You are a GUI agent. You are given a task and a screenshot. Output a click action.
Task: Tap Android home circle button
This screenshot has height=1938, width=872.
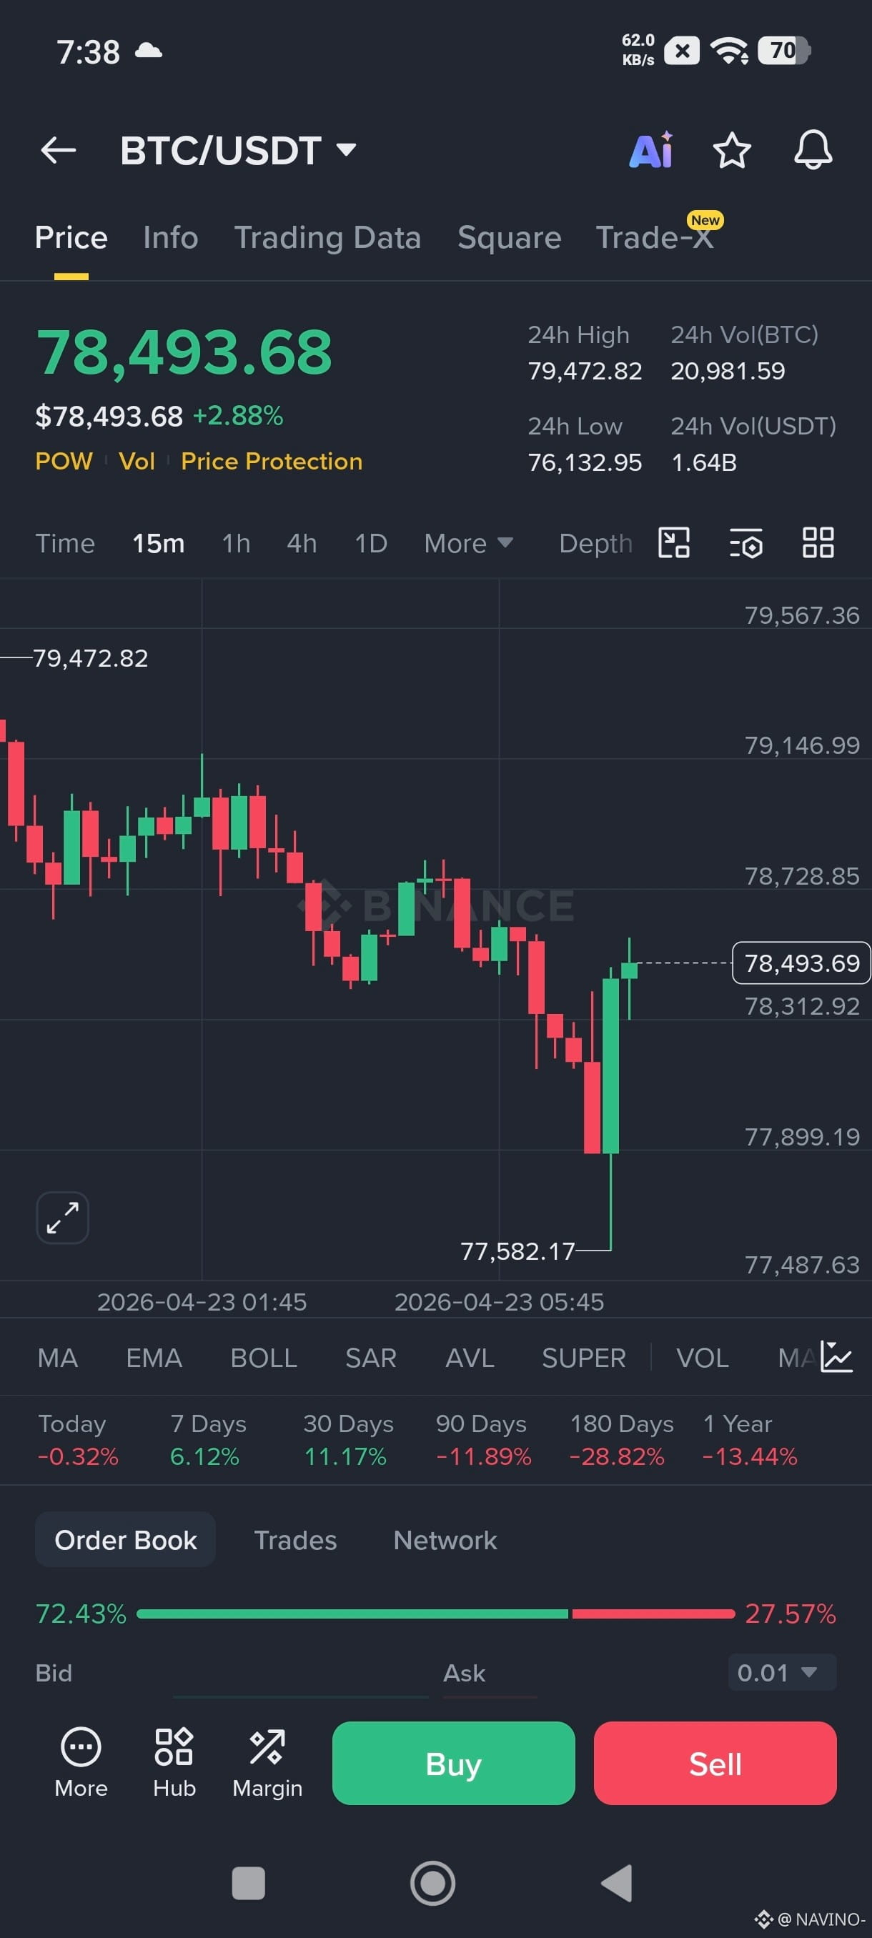click(x=432, y=1883)
